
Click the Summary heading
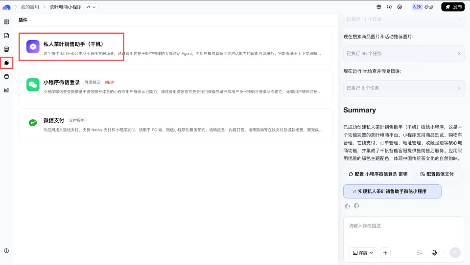click(x=359, y=110)
